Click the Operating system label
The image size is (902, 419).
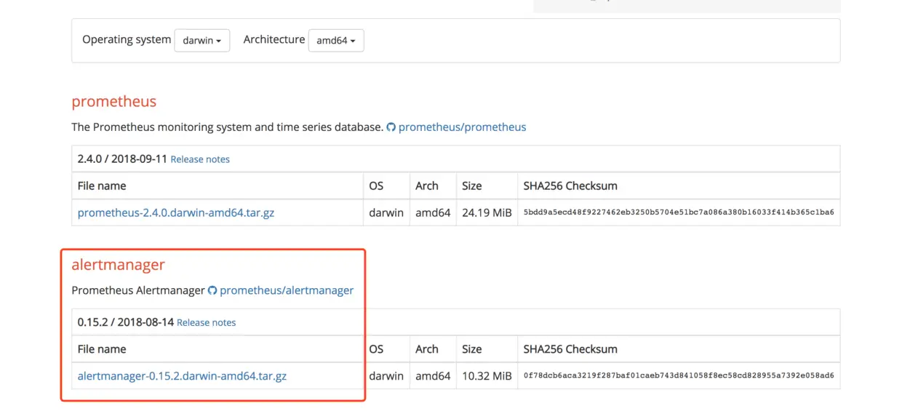tap(127, 39)
